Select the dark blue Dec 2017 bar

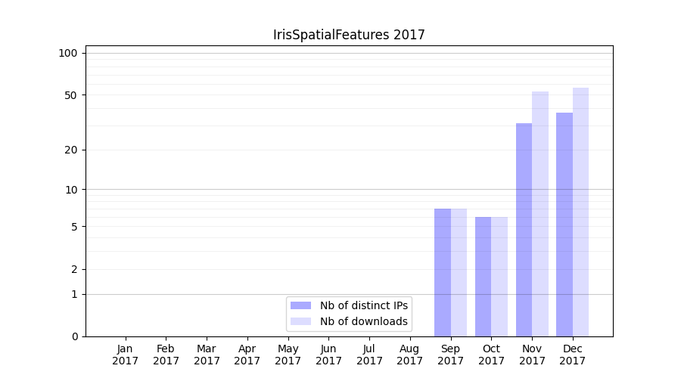coord(564,225)
